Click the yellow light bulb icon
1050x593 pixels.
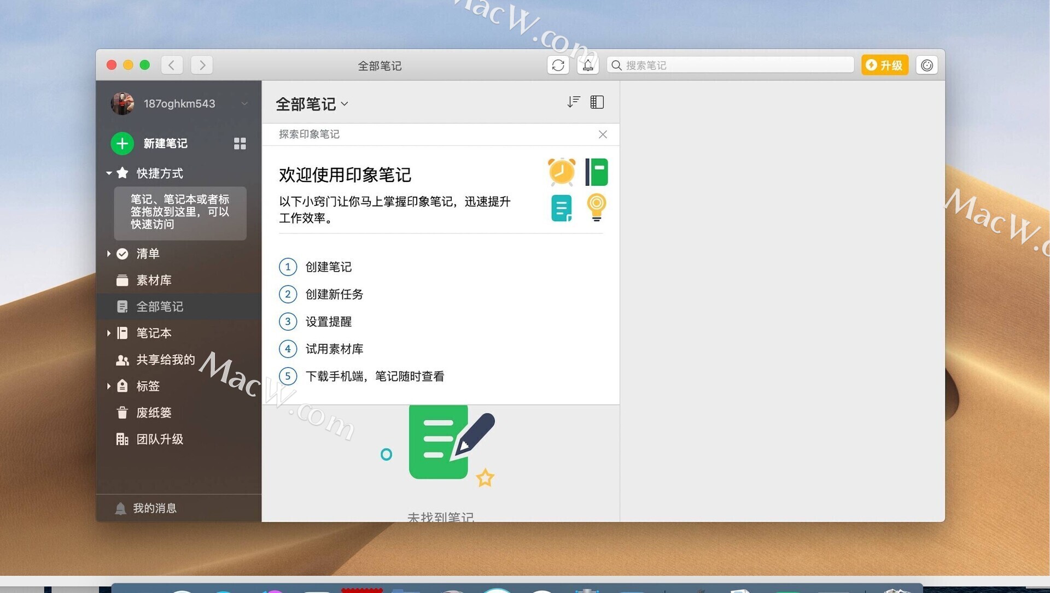[x=596, y=207]
